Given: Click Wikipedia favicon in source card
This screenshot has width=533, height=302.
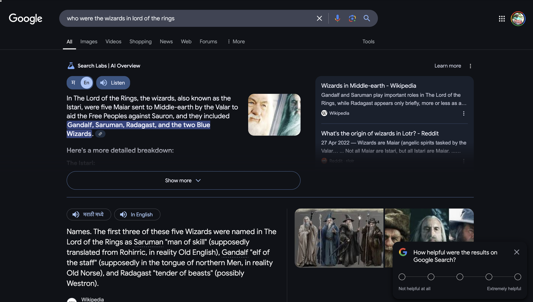Looking at the screenshot, I should tap(324, 113).
